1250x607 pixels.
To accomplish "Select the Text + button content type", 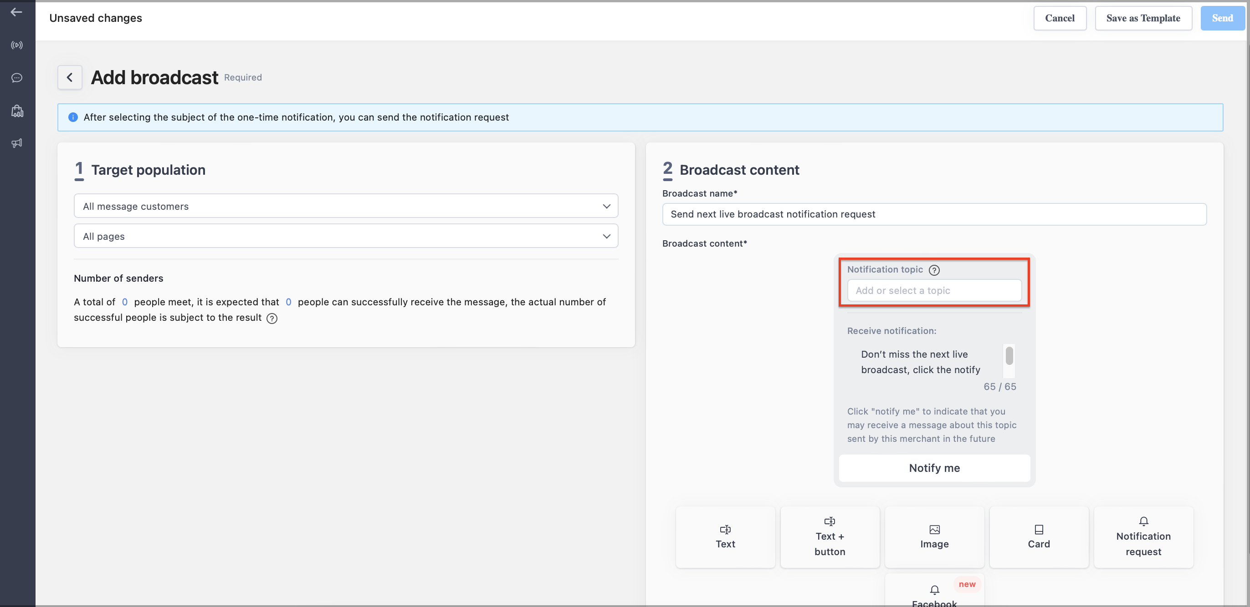I will coord(830,537).
